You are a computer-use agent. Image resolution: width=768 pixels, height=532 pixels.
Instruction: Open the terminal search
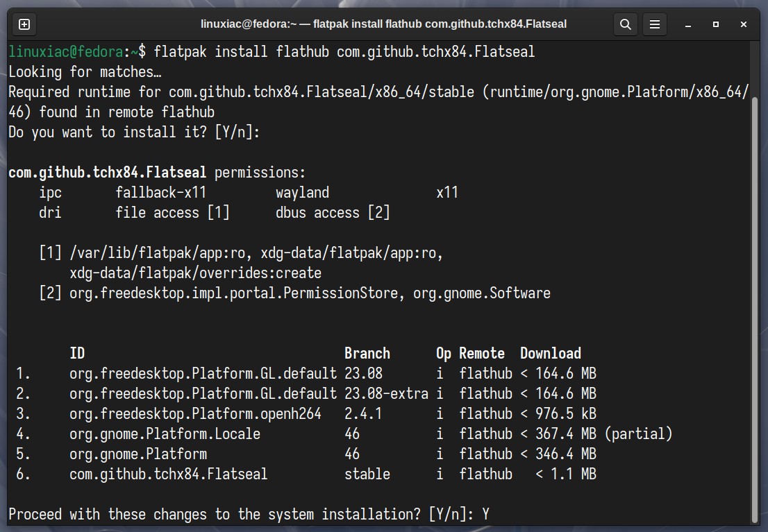click(x=625, y=24)
